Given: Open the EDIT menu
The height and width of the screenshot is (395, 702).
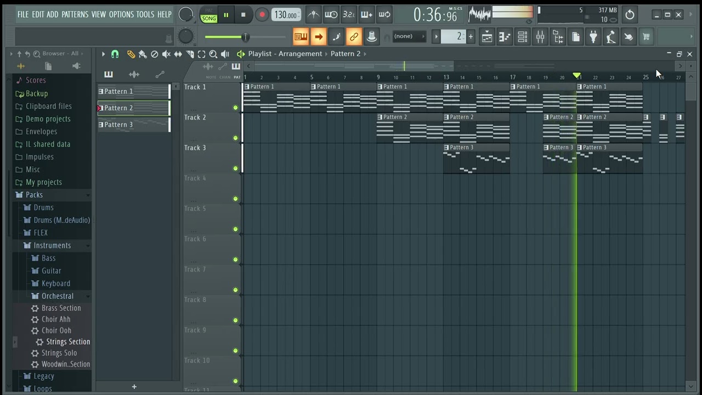Looking at the screenshot, I should tap(38, 14).
